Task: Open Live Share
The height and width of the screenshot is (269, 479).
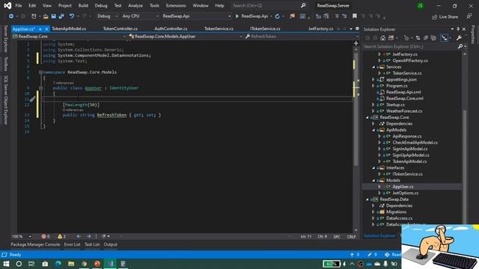Action: (445, 16)
